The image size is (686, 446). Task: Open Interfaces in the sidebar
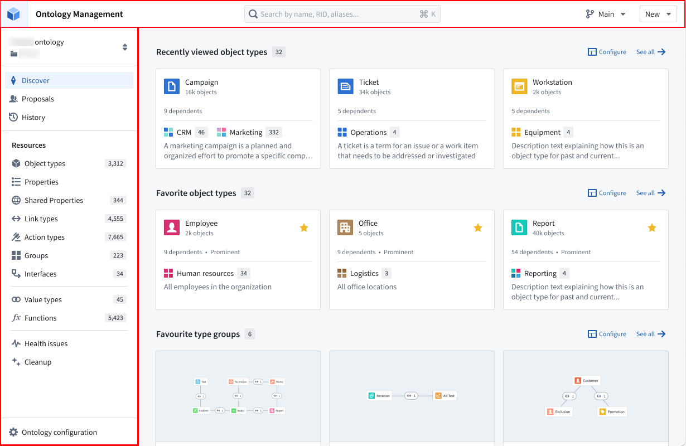[69, 274]
